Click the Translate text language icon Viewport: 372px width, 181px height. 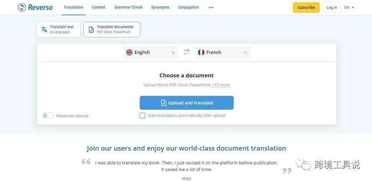point(44,30)
